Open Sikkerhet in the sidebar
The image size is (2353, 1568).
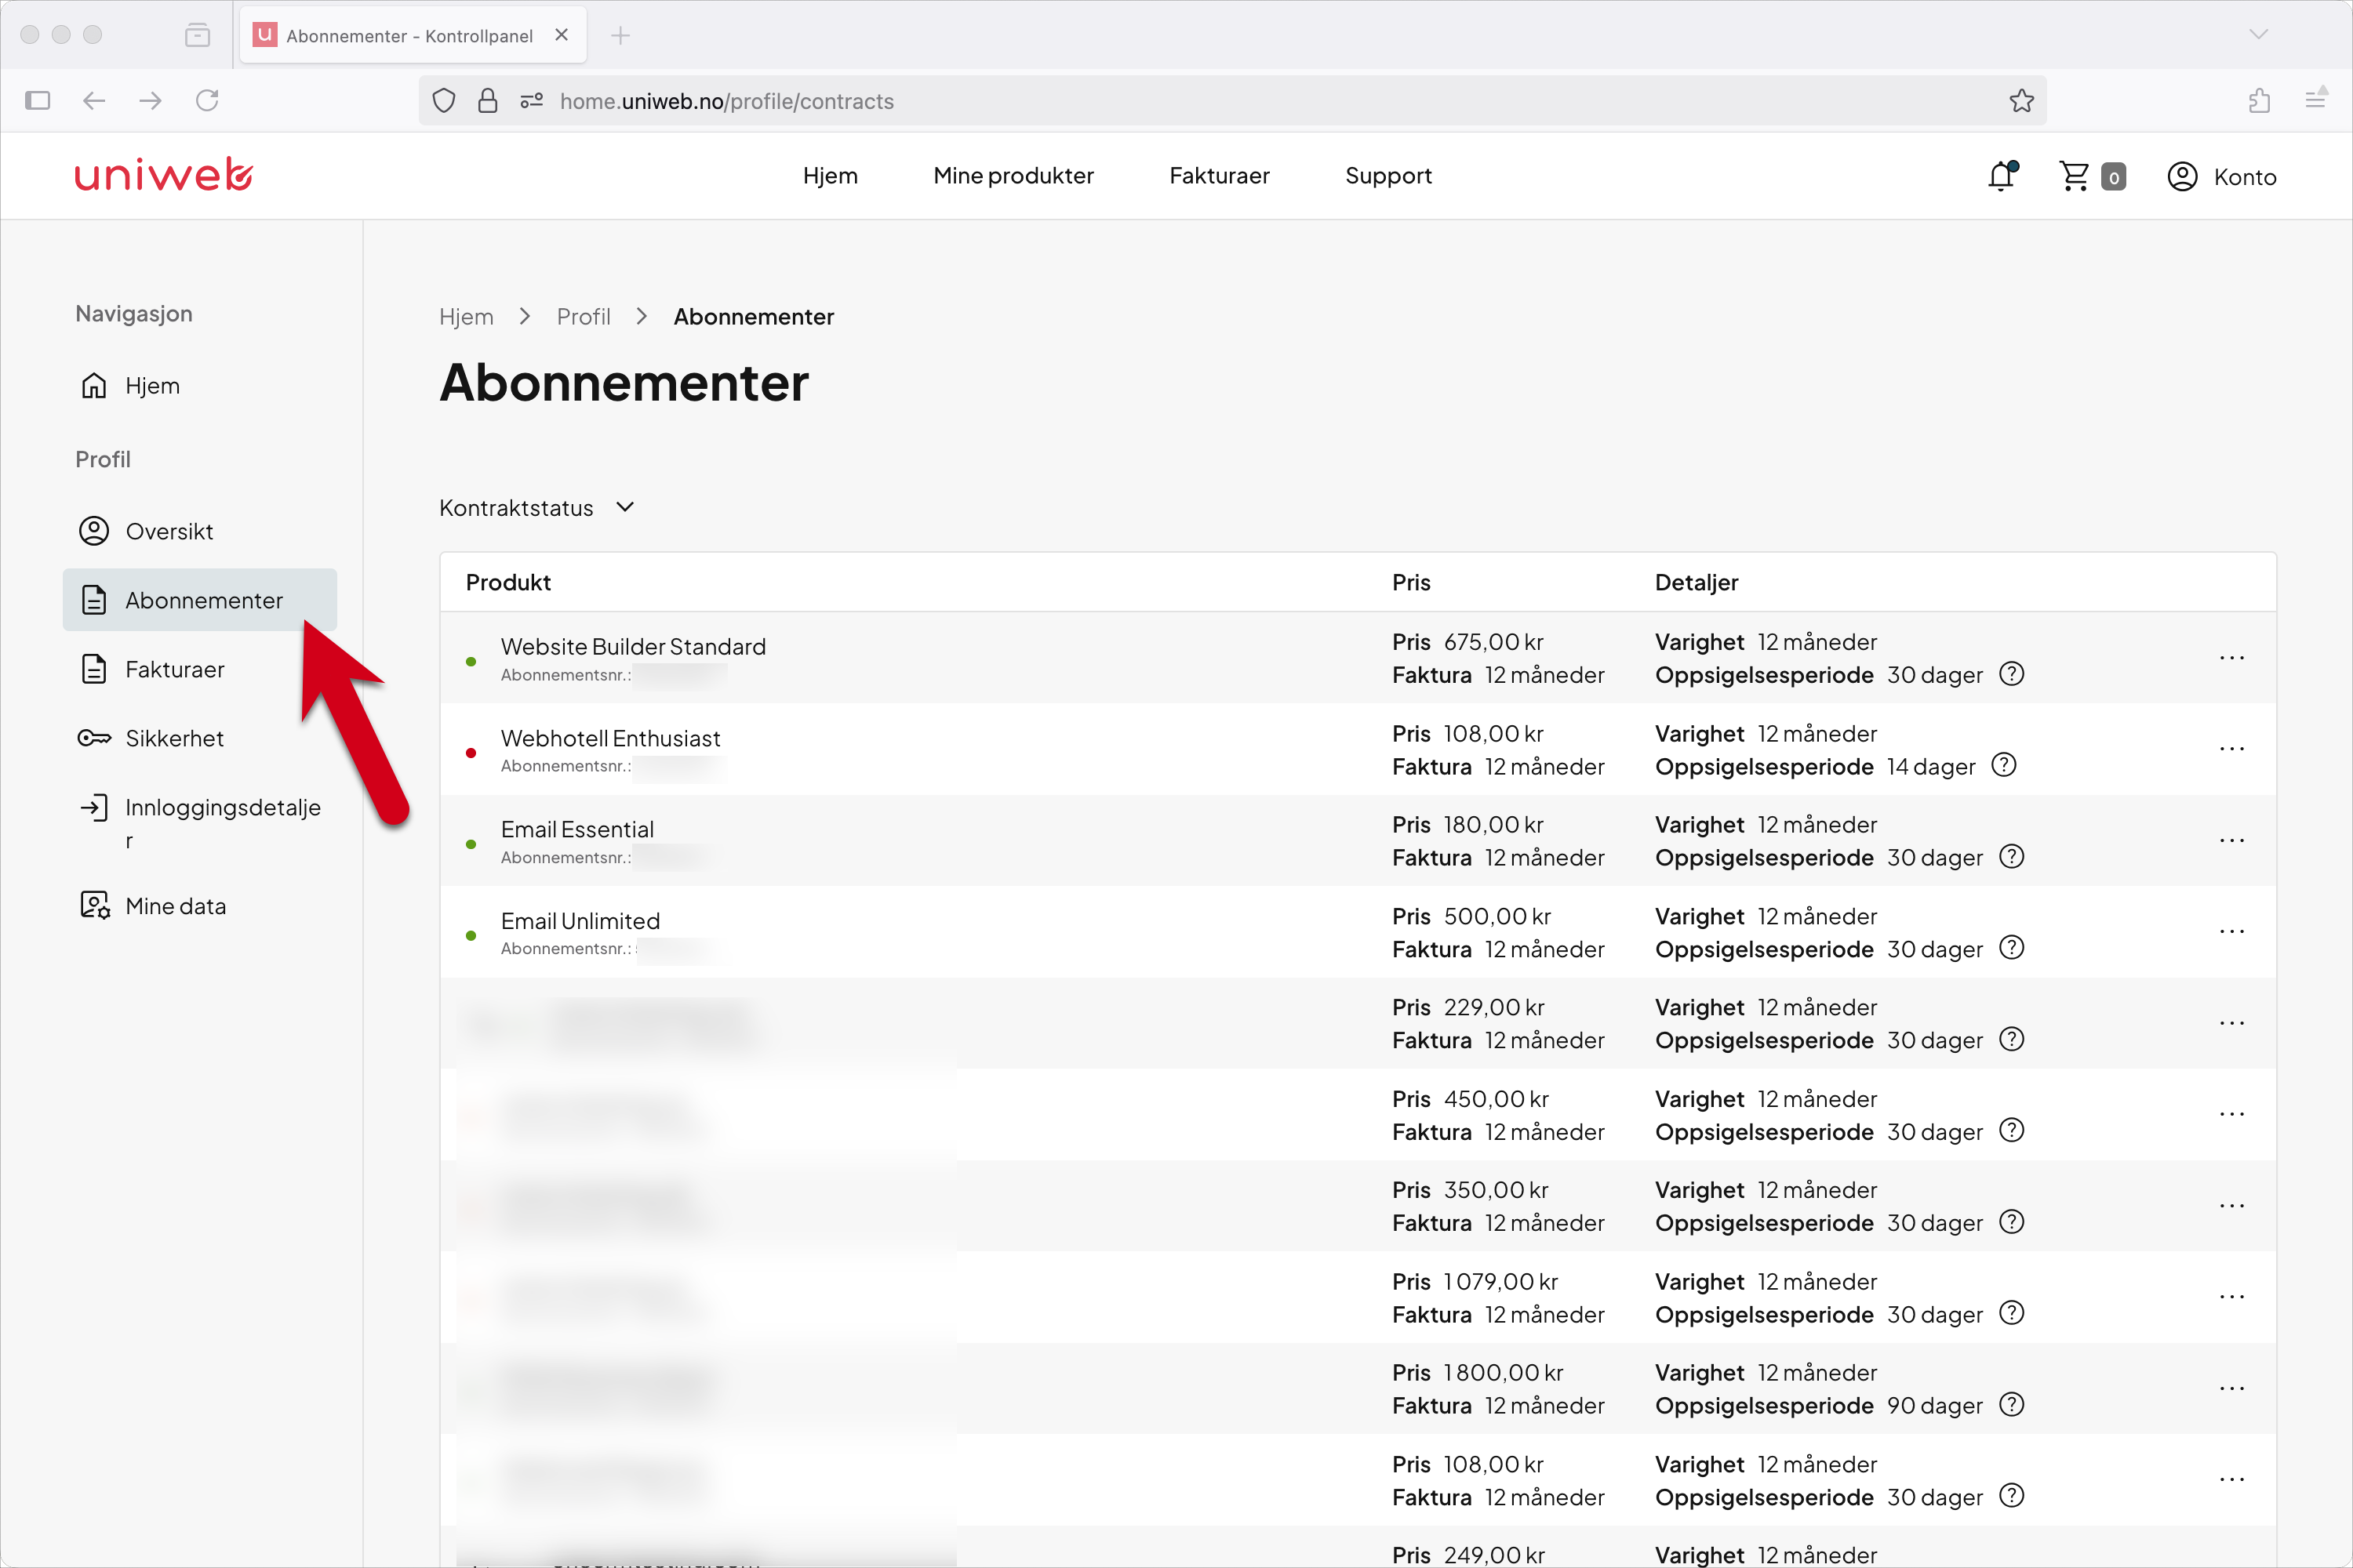(x=200, y=738)
